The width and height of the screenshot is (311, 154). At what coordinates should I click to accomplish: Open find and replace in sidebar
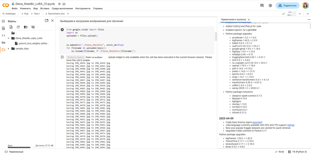[x=3, y=28]
